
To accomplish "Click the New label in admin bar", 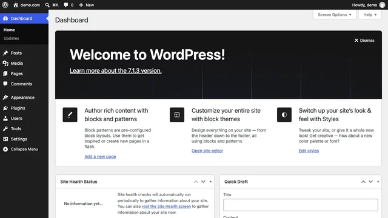I will (x=90, y=5).
